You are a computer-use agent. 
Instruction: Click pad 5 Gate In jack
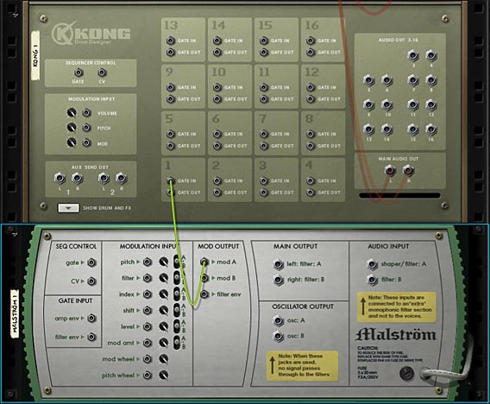pyautogui.click(x=170, y=134)
